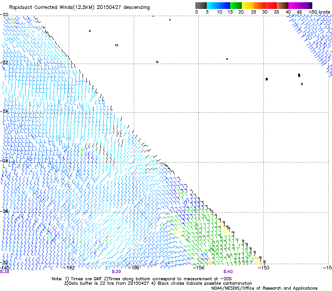
Task: Click the '-20' latitude axis label
Action: tap(4, 15)
